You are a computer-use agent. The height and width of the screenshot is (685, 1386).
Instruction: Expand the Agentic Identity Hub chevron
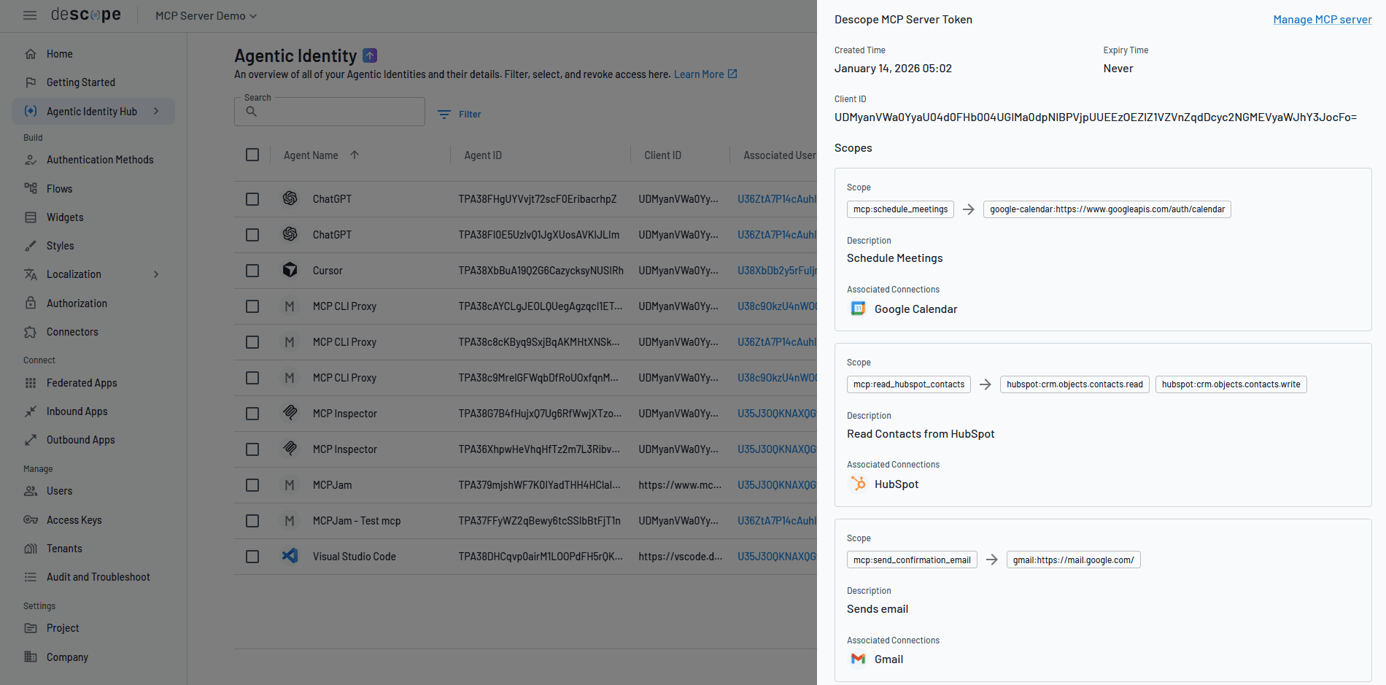[x=156, y=111]
